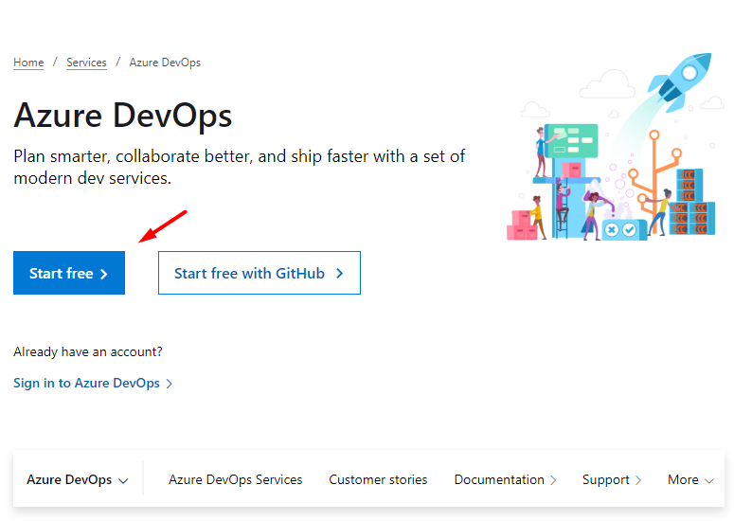This screenshot has height=521, width=734.
Task: Open Sign in to Azure DevOps link
Action: click(93, 383)
